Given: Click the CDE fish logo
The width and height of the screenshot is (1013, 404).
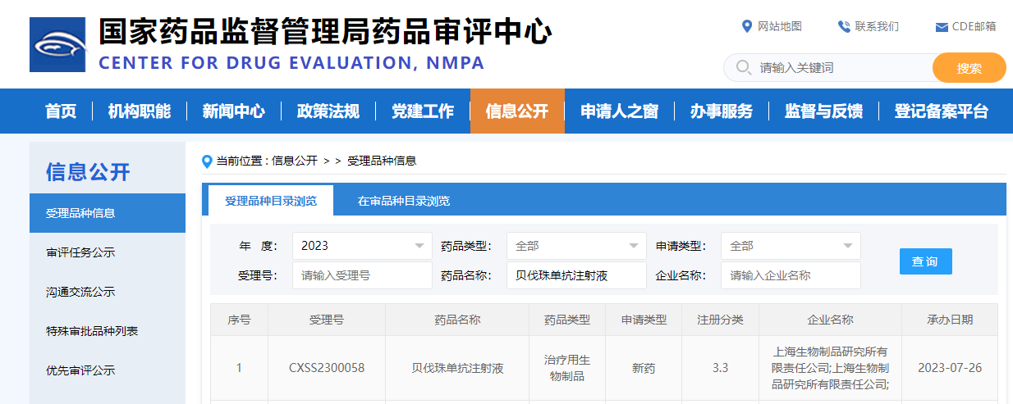Looking at the screenshot, I should pyautogui.click(x=57, y=45).
